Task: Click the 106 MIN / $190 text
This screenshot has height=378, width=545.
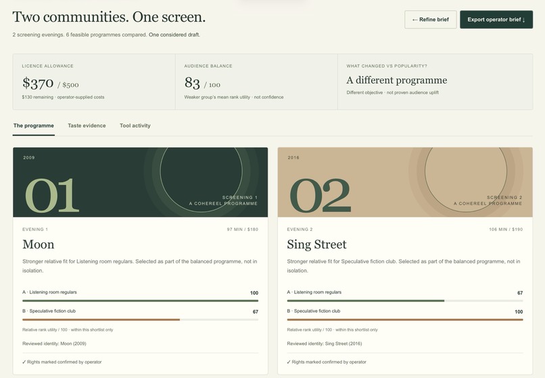Action: point(506,230)
